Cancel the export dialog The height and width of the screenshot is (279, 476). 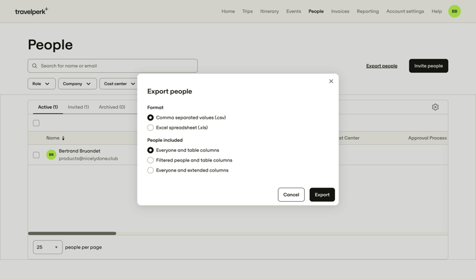(291, 195)
